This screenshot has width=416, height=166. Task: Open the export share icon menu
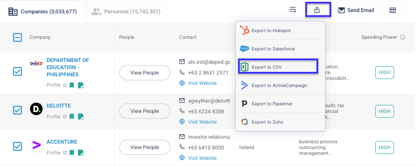317,10
